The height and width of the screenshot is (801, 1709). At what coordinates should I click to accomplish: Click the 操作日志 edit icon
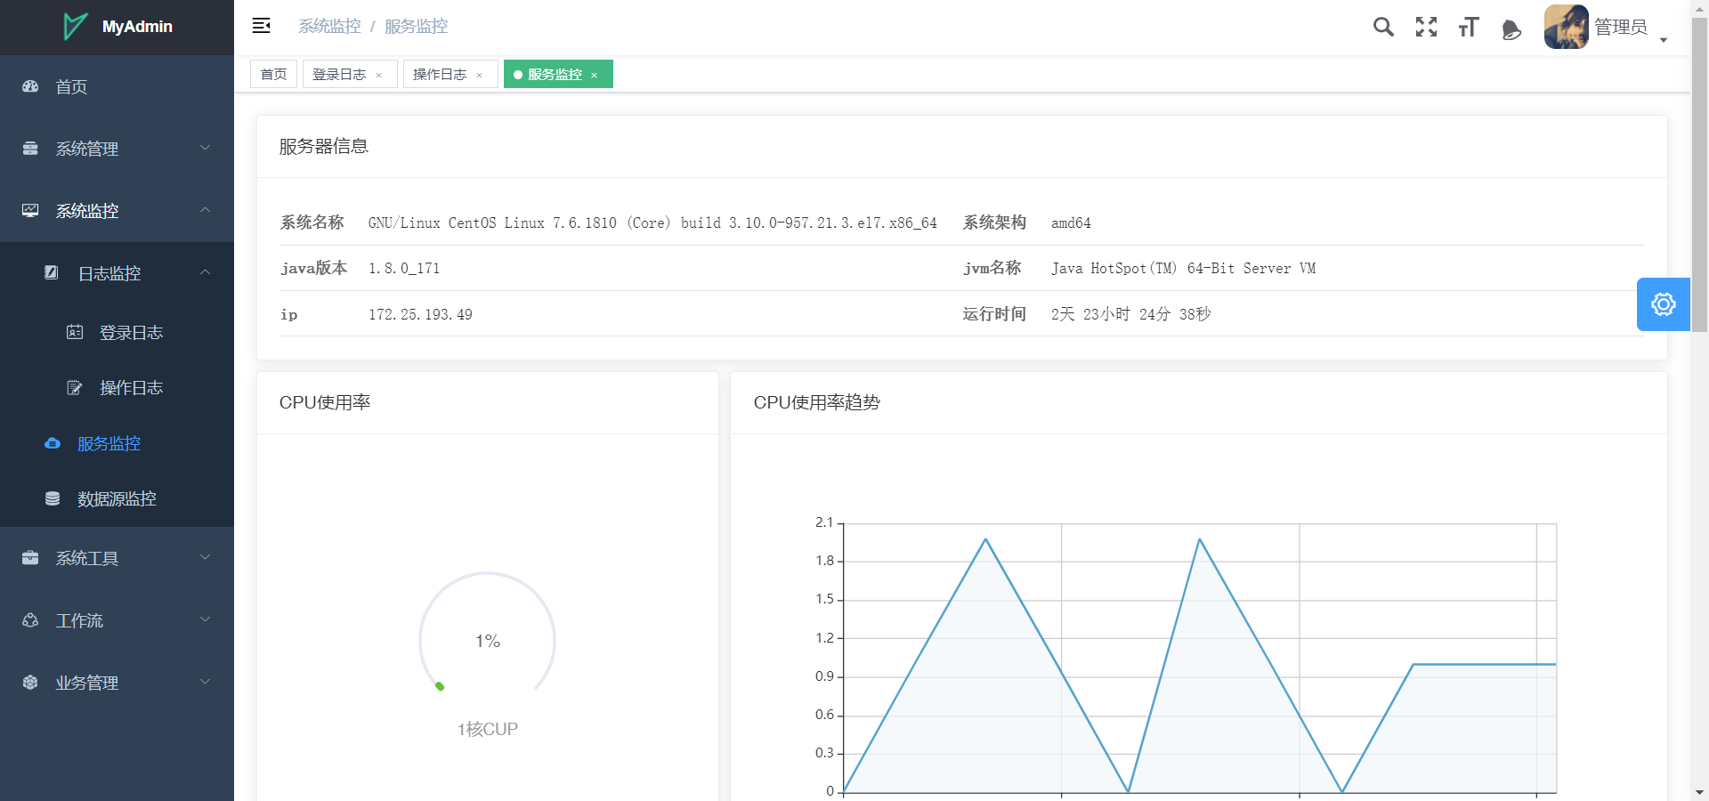tap(75, 387)
